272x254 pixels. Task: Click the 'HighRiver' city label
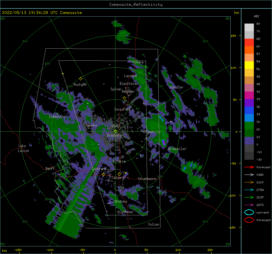125,212
